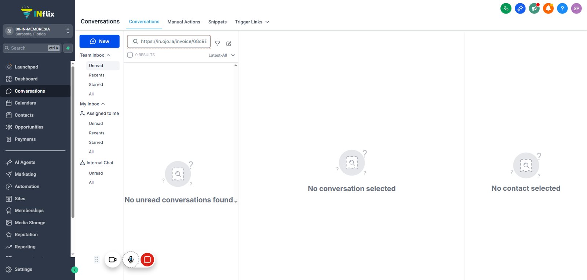The width and height of the screenshot is (587, 280).
Task: Click the video camera recording button
Action: pyautogui.click(x=113, y=260)
